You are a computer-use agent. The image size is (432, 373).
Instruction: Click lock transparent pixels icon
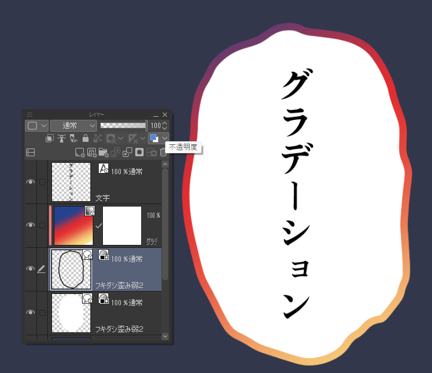[x=98, y=138]
